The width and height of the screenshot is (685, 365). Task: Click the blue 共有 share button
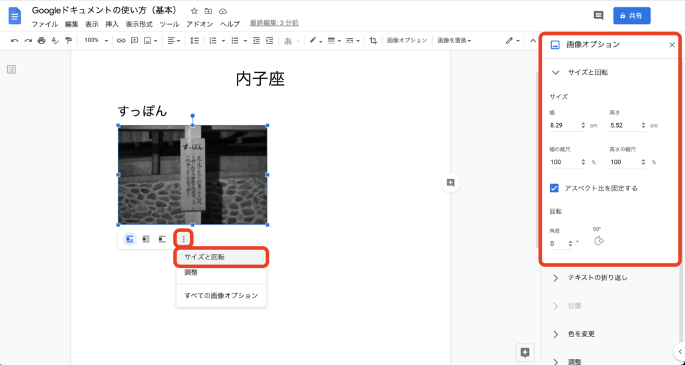click(x=631, y=15)
